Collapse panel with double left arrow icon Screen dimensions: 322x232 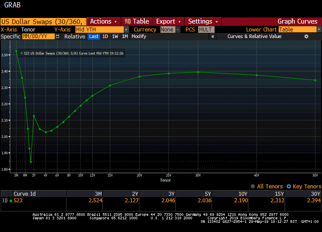click(213, 37)
